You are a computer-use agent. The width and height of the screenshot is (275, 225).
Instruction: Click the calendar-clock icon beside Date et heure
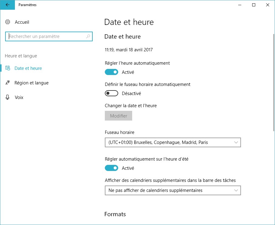click(x=8, y=68)
